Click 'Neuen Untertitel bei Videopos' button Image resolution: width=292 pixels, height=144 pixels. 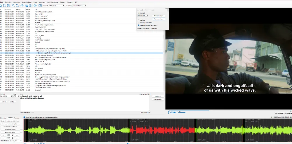[10, 121]
